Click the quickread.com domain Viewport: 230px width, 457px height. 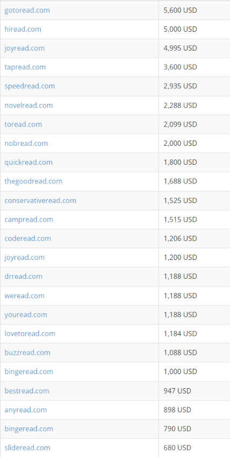tap(28, 162)
